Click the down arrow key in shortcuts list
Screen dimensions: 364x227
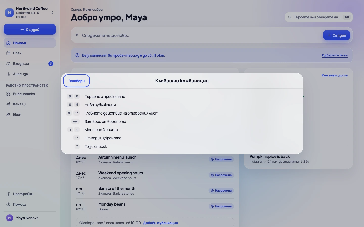(77, 130)
